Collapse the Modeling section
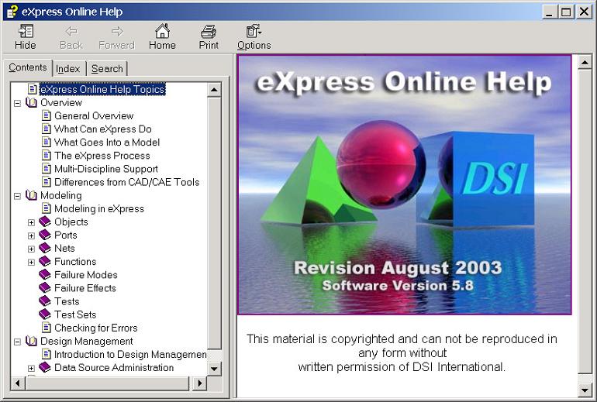The height and width of the screenshot is (402, 597). click(x=18, y=196)
